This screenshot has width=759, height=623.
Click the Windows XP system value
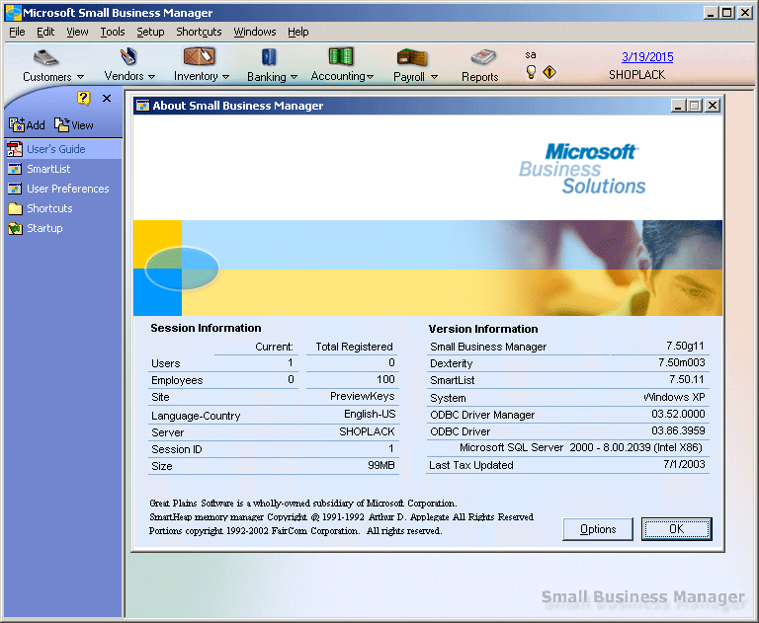point(674,397)
